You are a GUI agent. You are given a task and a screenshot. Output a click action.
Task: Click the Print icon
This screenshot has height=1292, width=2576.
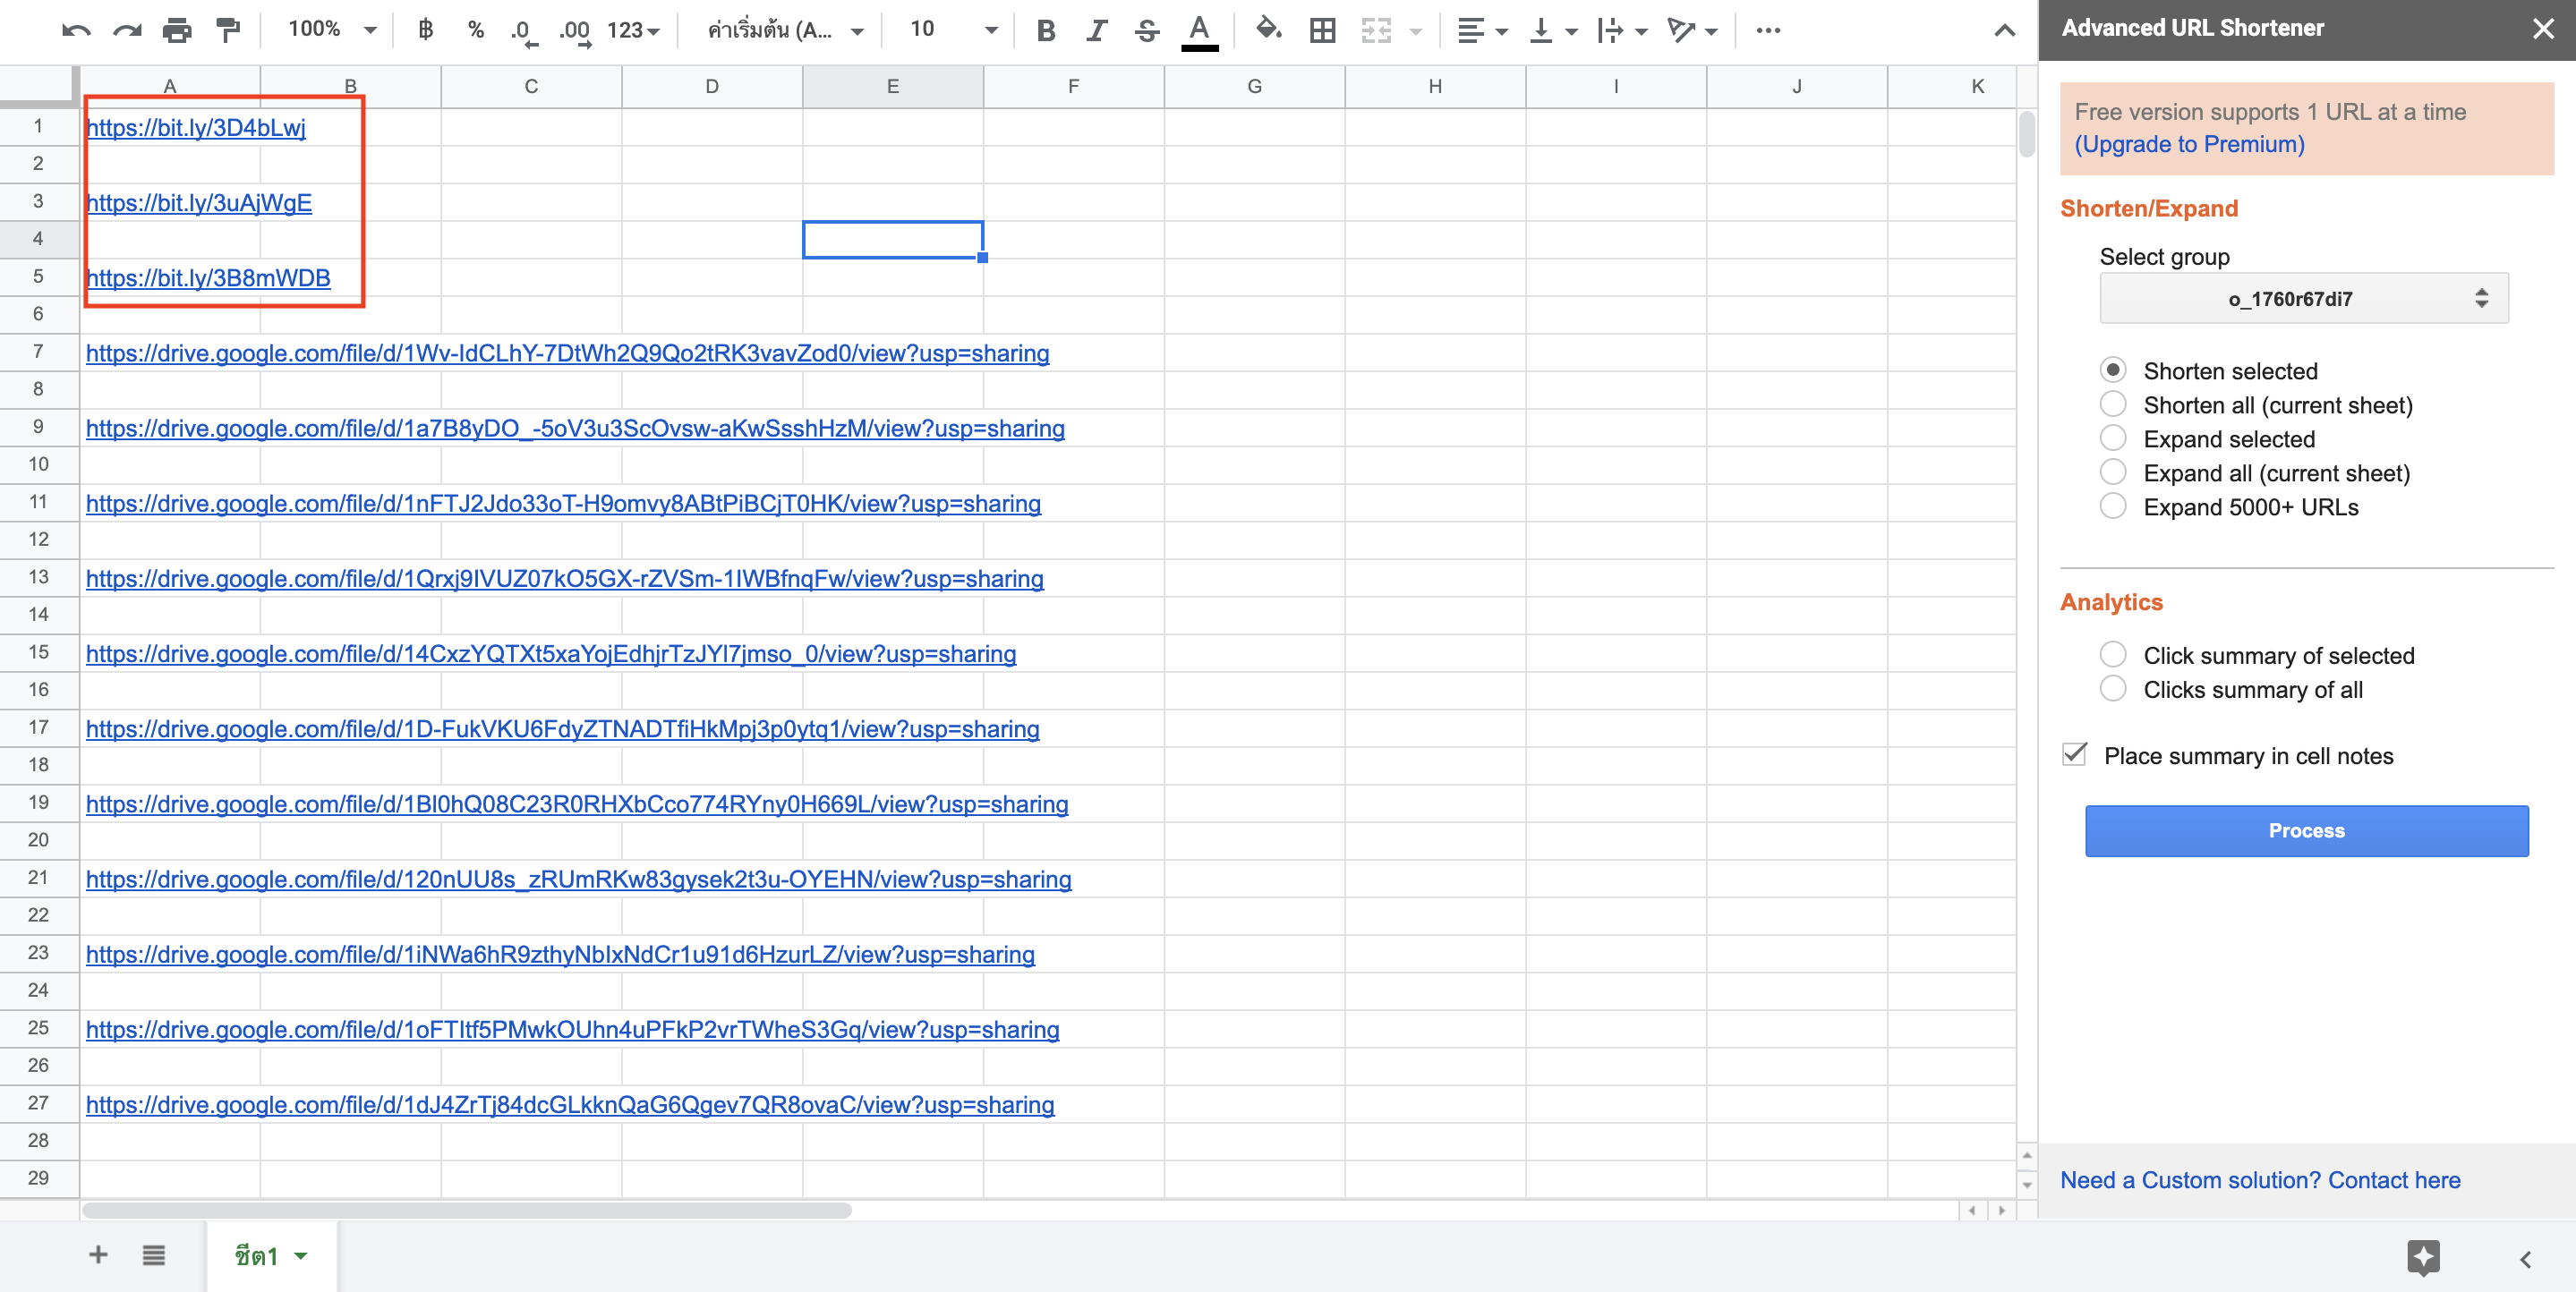[177, 30]
